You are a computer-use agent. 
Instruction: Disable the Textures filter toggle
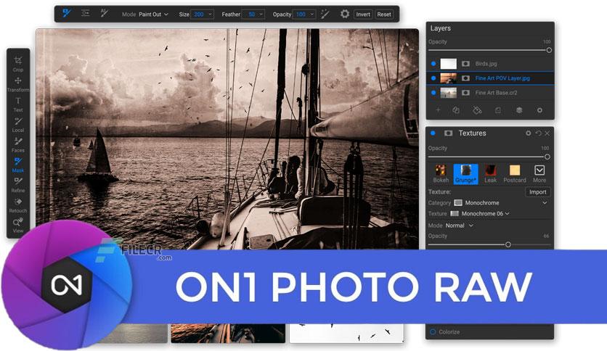pyautogui.click(x=433, y=133)
